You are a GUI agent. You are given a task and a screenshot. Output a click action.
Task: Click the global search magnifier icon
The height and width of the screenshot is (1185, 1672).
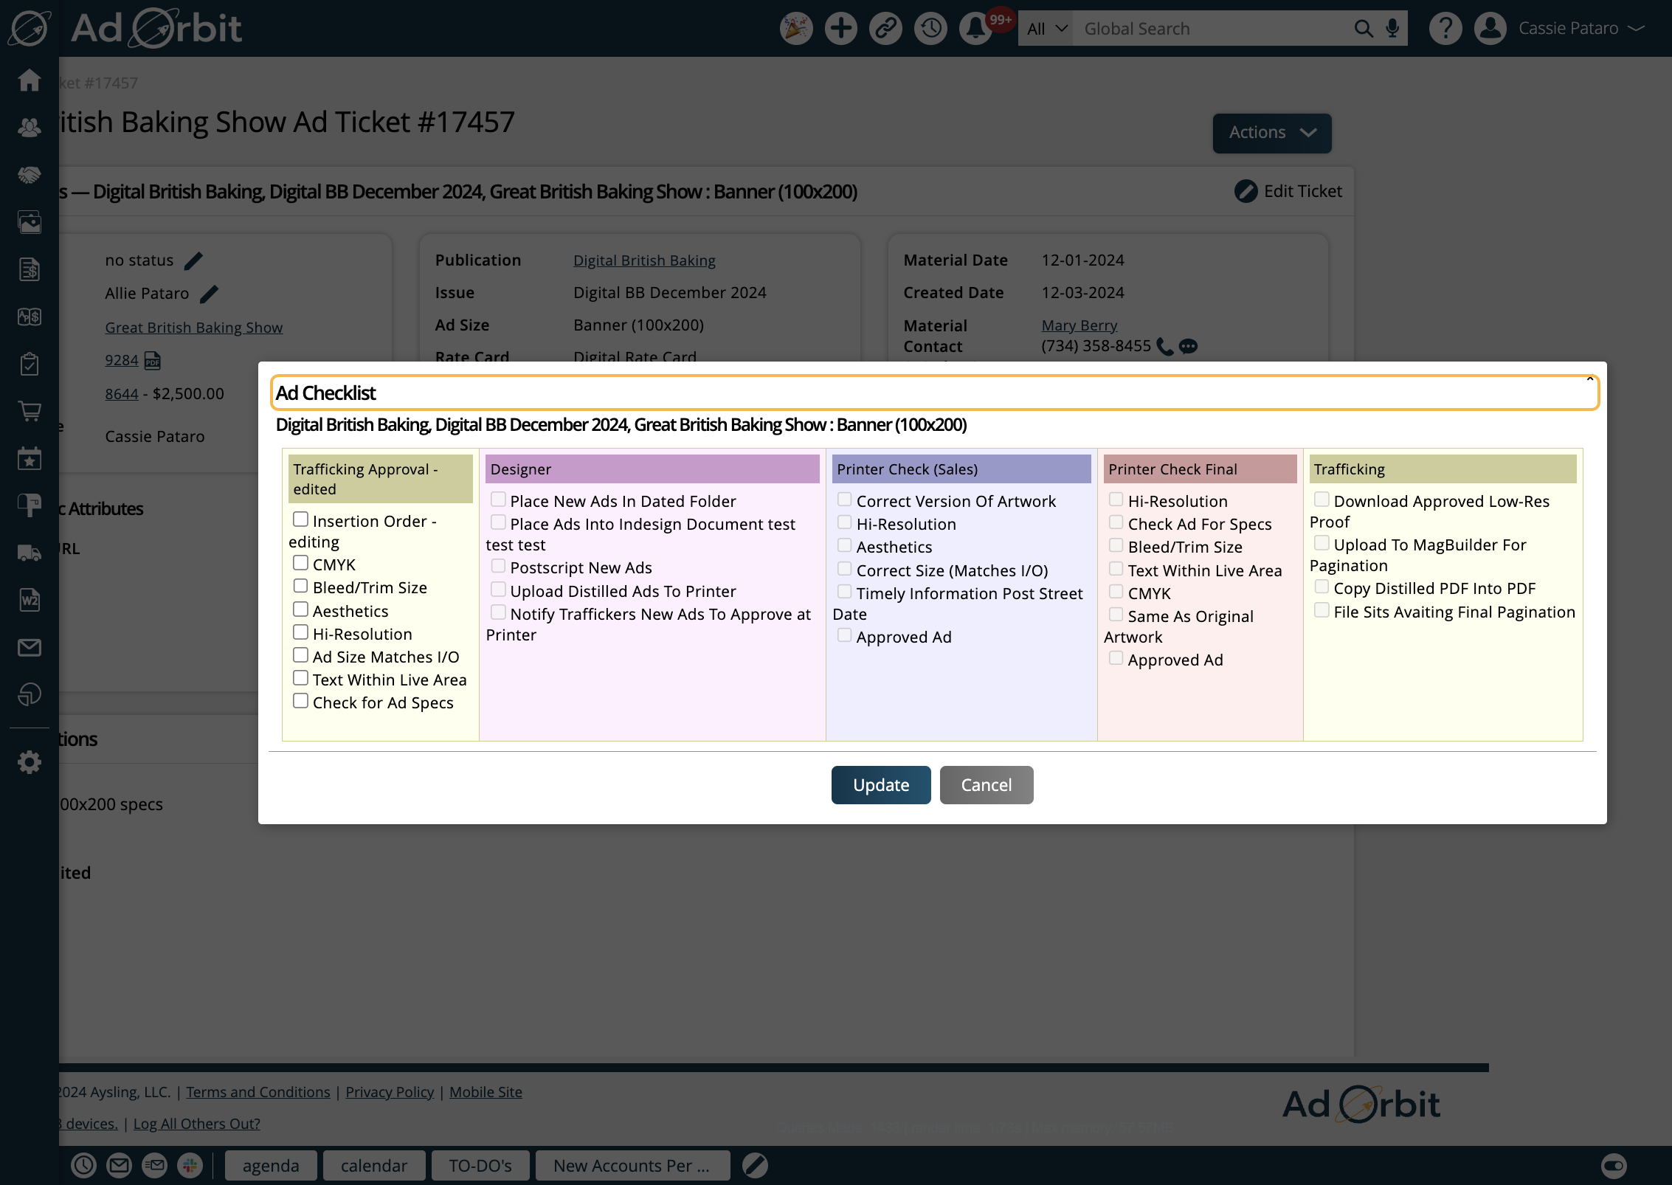[x=1363, y=28]
